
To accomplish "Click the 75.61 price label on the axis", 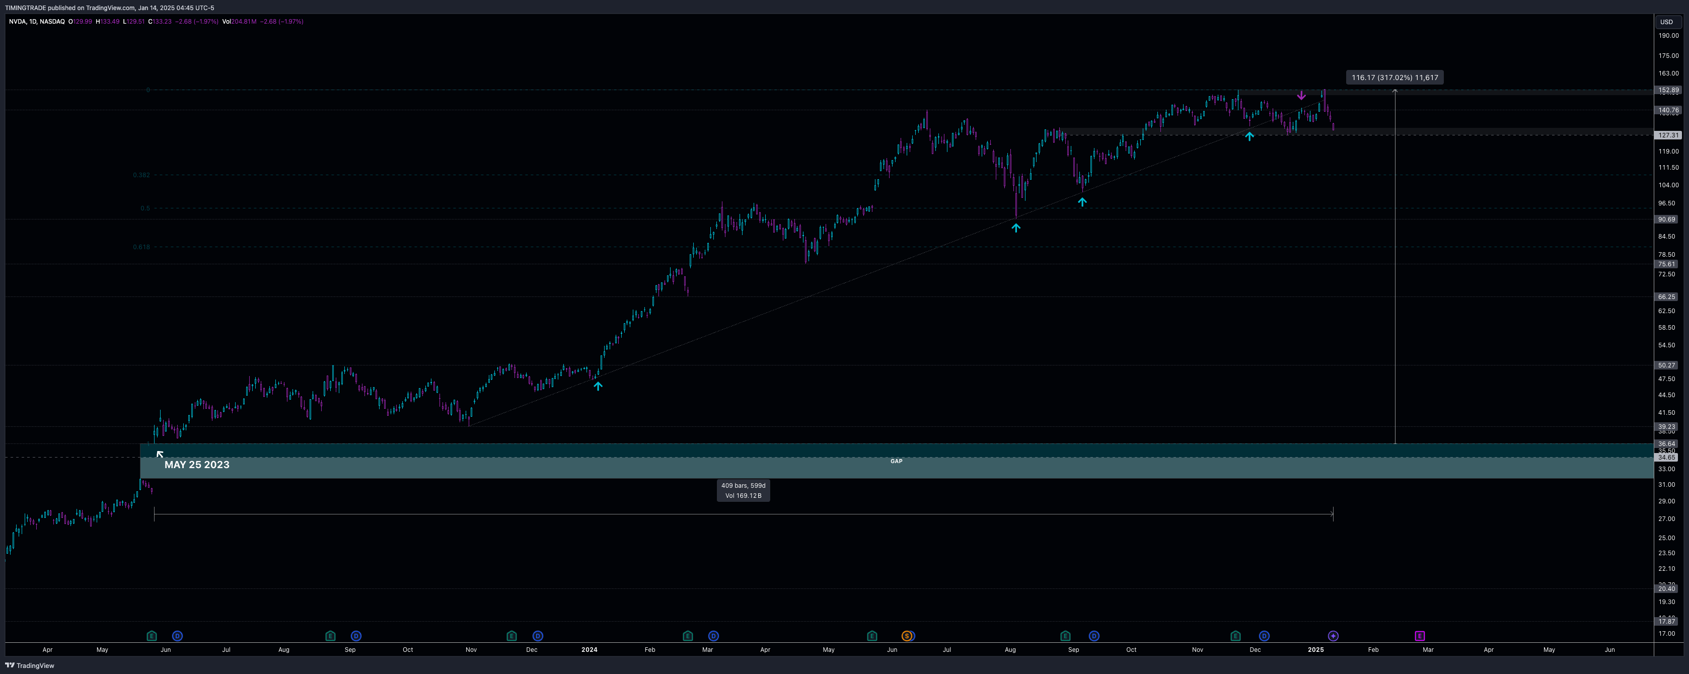I will (x=1667, y=264).
